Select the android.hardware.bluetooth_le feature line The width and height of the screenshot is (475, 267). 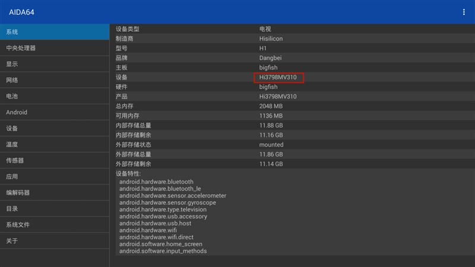click(x=160, y=189)
